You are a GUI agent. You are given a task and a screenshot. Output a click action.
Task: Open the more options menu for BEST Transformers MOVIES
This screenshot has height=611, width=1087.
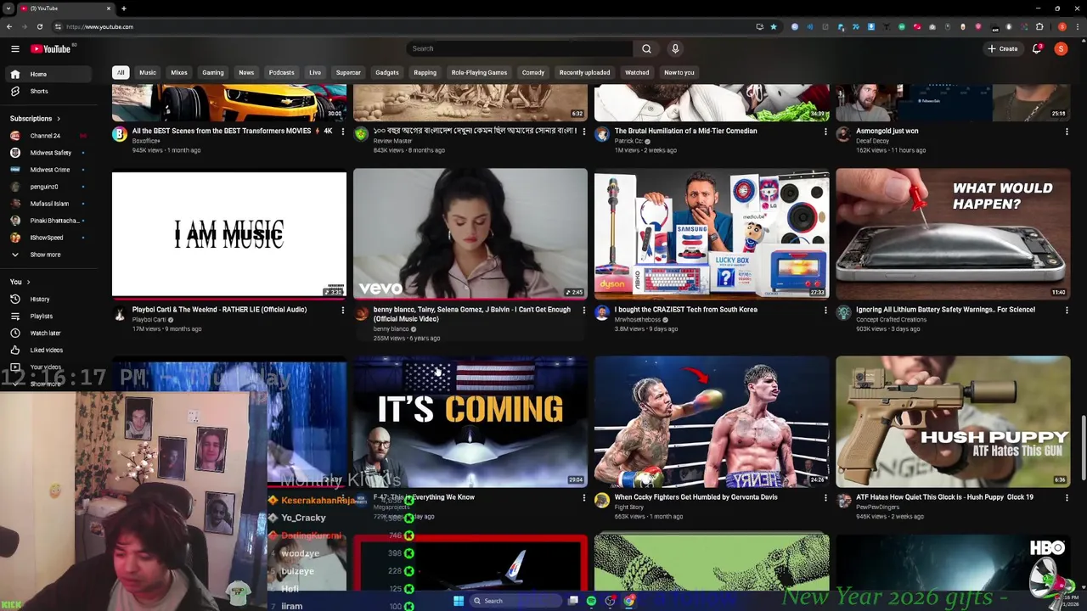pos(342,132)
